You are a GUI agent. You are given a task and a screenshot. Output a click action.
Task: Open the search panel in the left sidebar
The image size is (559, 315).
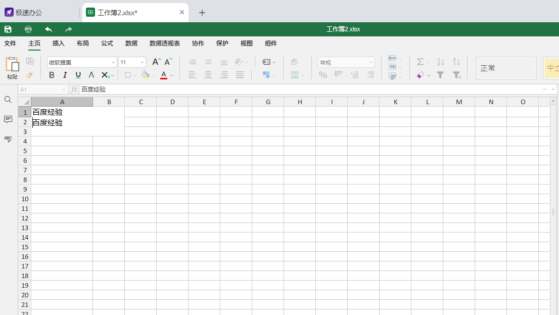click(8, 100)
